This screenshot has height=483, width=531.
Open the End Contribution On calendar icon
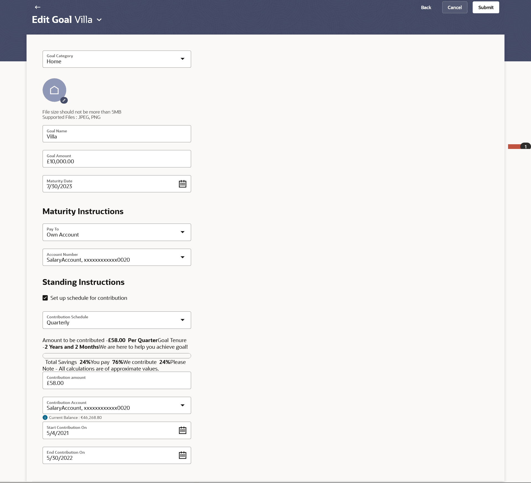click(182, 455)
